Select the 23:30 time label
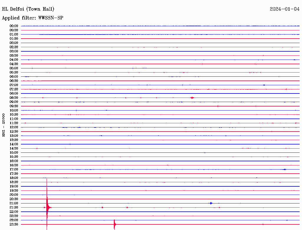Image resolution: width=302 pixels, height=230 pixels. 14,224
